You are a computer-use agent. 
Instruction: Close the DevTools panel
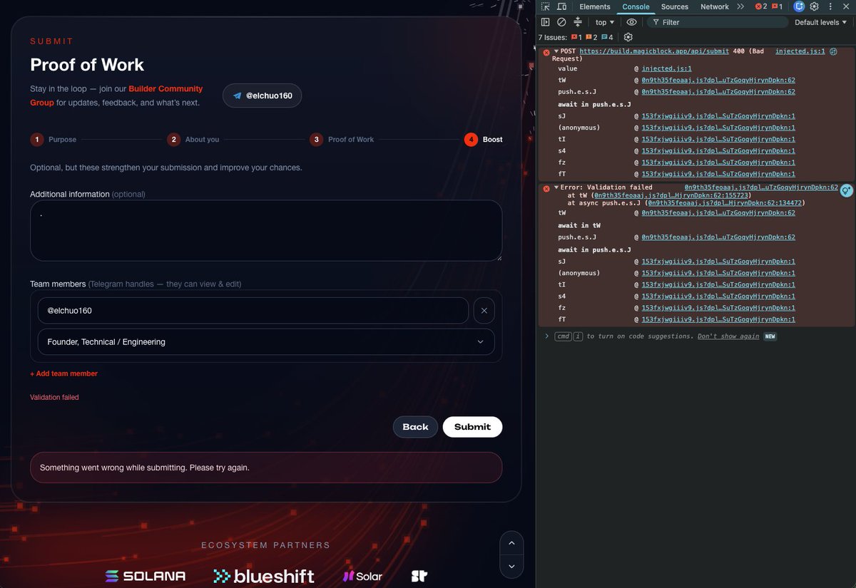click(846, 6)
